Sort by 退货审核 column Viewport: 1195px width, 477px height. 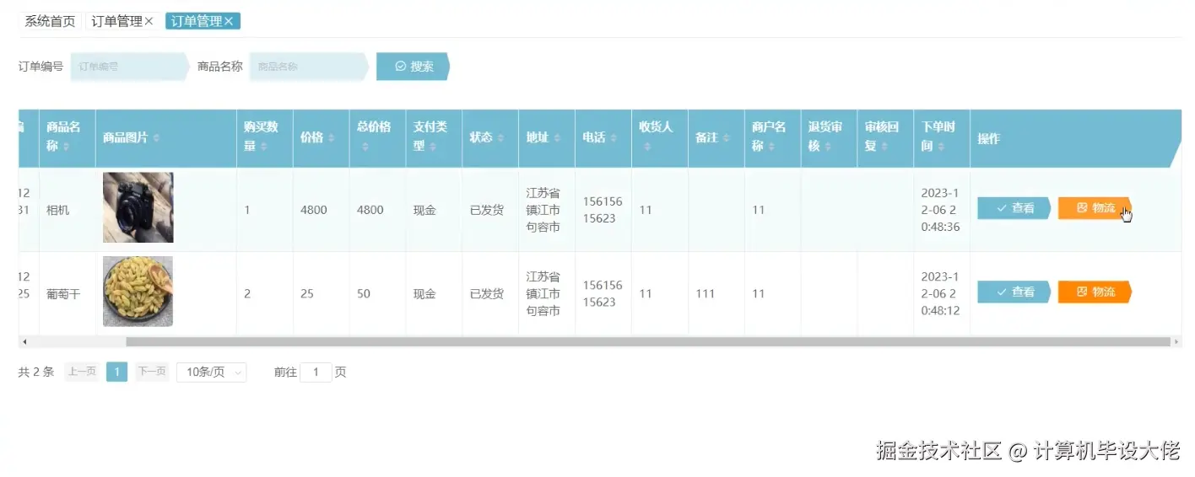point(828,147)
